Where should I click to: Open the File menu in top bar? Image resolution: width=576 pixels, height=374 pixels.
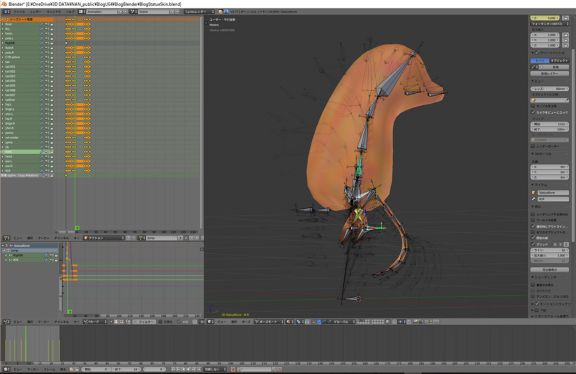19,11
